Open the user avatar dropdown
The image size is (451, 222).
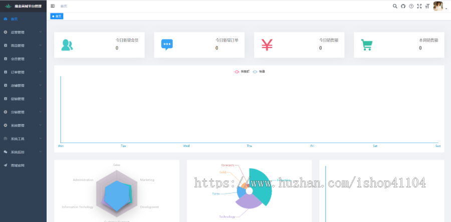(439, 6)
